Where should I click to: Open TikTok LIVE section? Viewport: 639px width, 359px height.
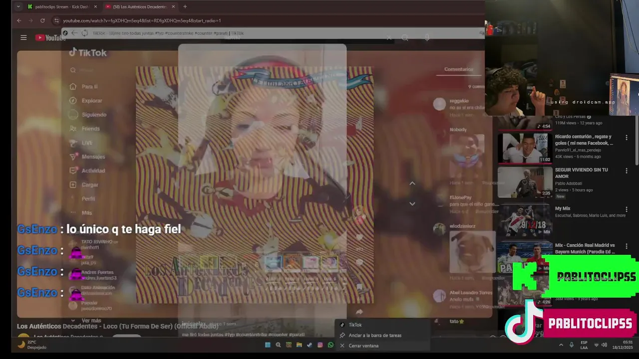[x=81, y=143]
